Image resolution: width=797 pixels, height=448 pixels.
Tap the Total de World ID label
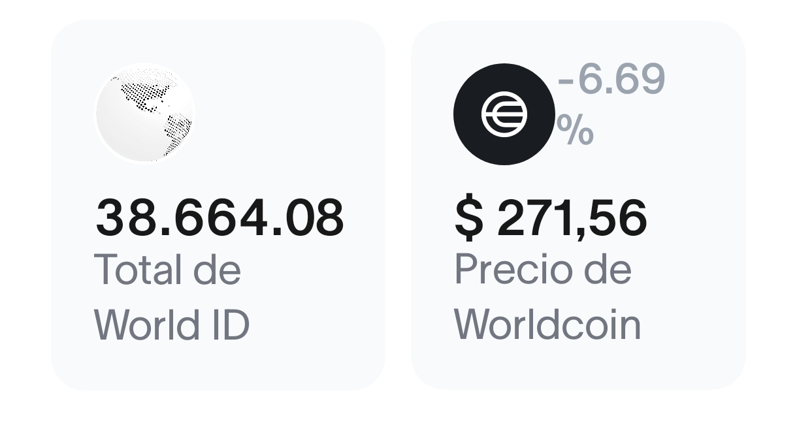[171, 297]
